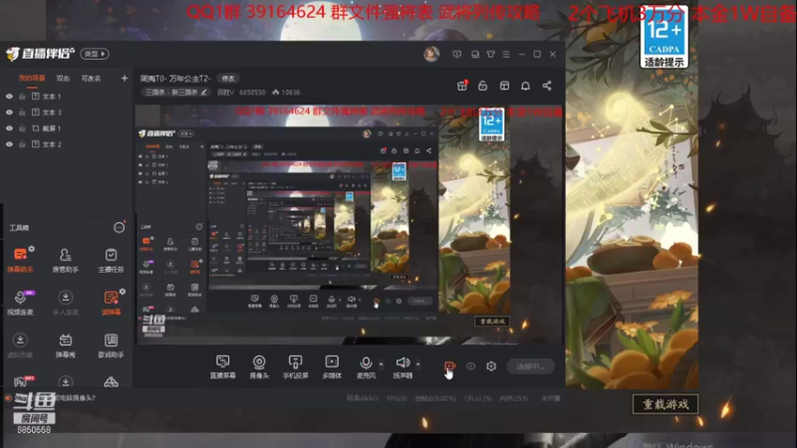Switch to the 双击 scene tab

coord(63,78)
